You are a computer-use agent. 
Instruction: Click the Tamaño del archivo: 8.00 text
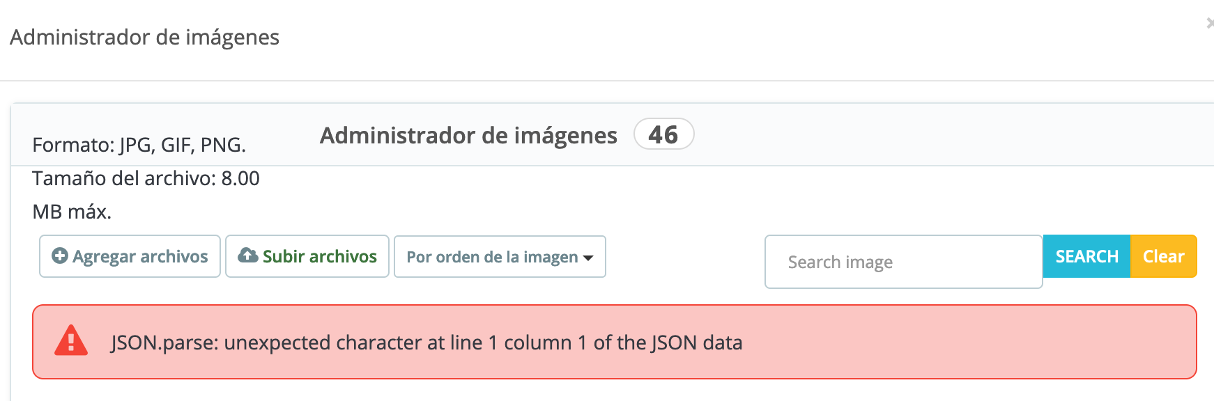[146, 178]
